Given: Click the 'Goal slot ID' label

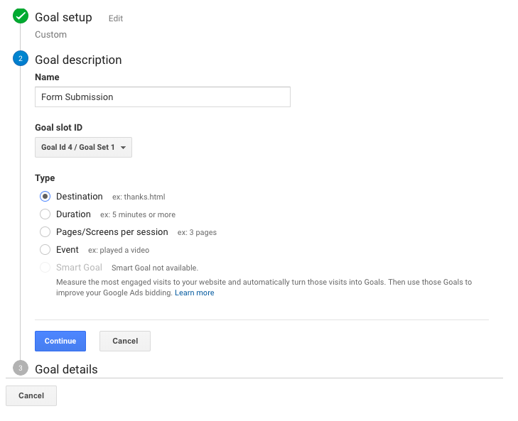Looking at the screenshot, I should coord(59,128).
